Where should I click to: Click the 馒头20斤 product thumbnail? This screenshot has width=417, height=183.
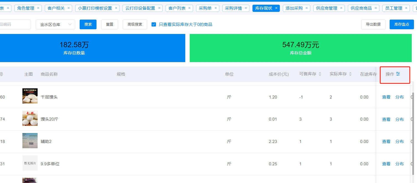(30, 118)
